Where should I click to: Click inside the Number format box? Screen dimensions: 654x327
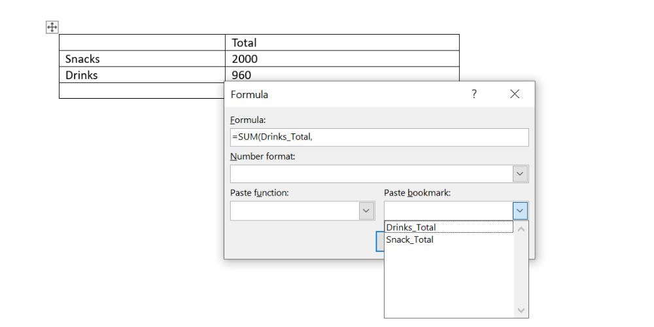coord(371,174)
